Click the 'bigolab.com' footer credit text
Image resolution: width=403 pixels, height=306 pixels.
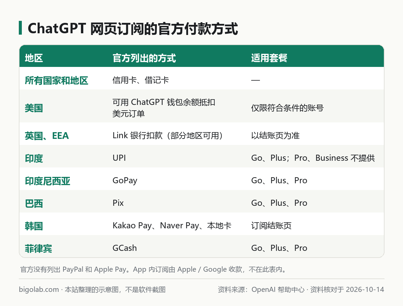click(92, 290)
